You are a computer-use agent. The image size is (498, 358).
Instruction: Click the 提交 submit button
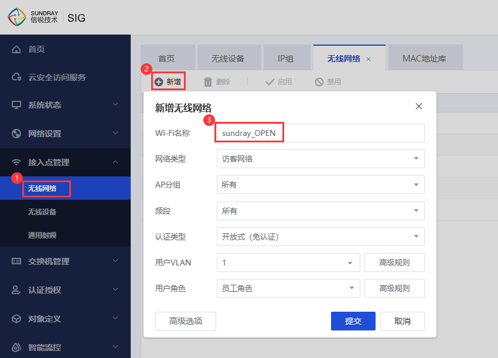point(353,321)
